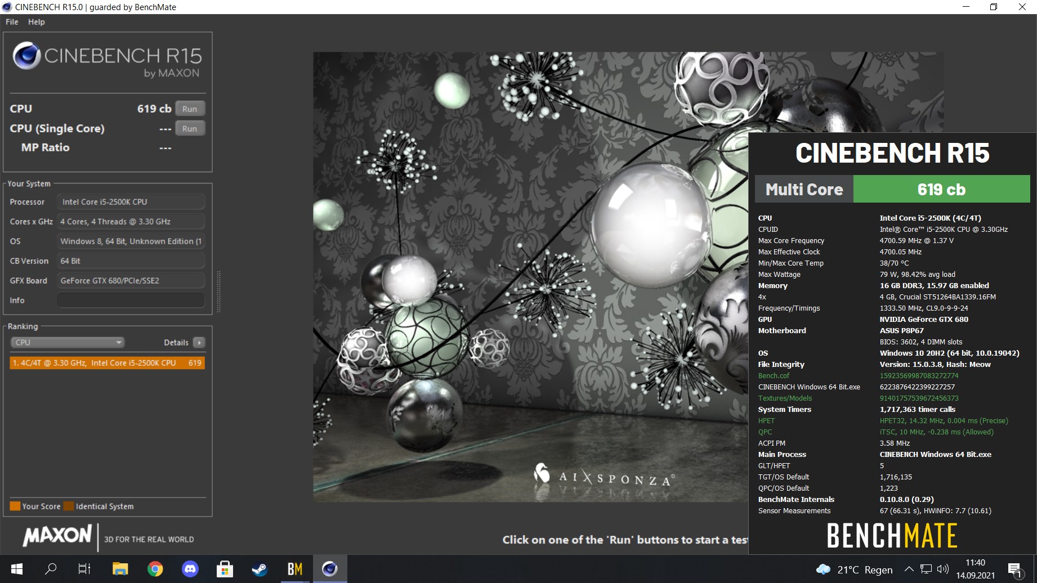Open the Windows Start menu
Image resolution: width=1037 pixels, height=583 pixels.
click(x=17, y=569)
